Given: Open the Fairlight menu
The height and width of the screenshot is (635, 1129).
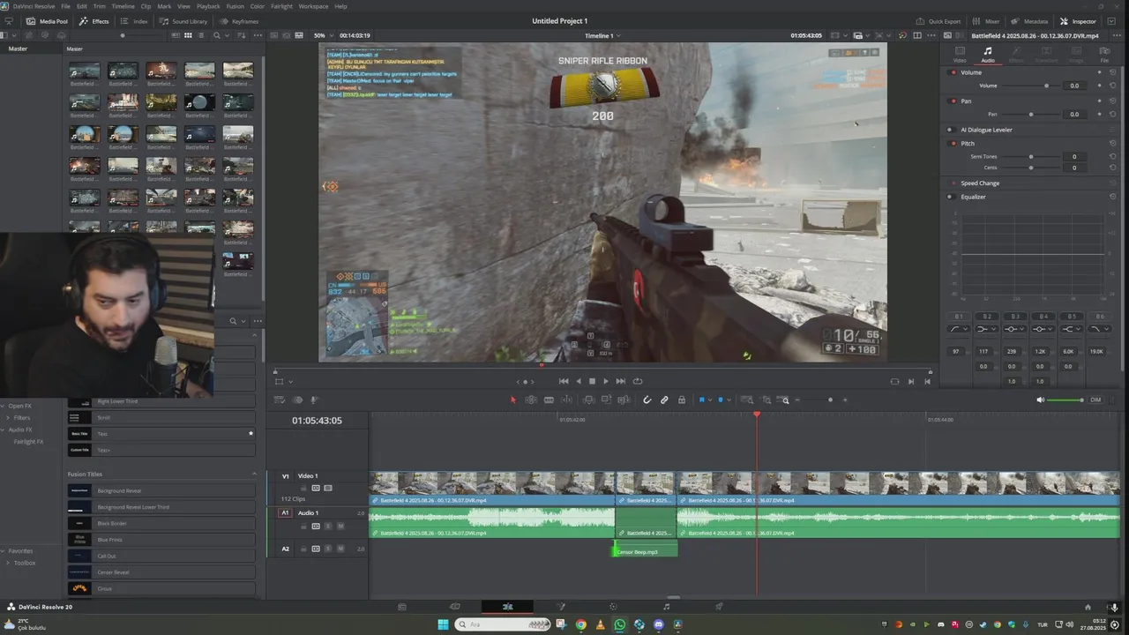Looking at the screenshot, I should coord(281,6).
